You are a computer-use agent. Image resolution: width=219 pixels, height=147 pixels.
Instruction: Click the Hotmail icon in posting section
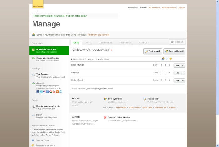(105, 99)
